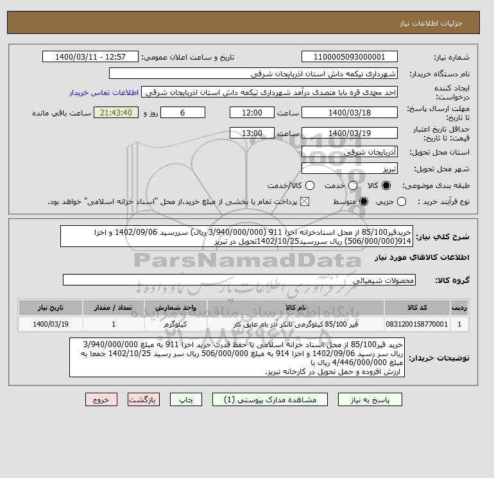Image resolution: width=494 pixels, height=478 pixels.
Task: Click the announcement date field 1400/03/11 - 12:57
Action: [90, 56]
